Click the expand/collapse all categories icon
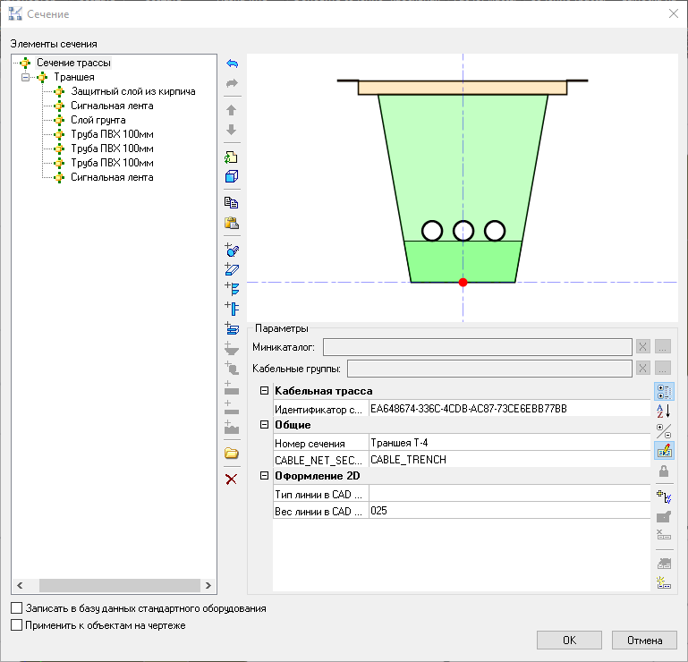This screenshot has height=662, width=688. point(664,430)
